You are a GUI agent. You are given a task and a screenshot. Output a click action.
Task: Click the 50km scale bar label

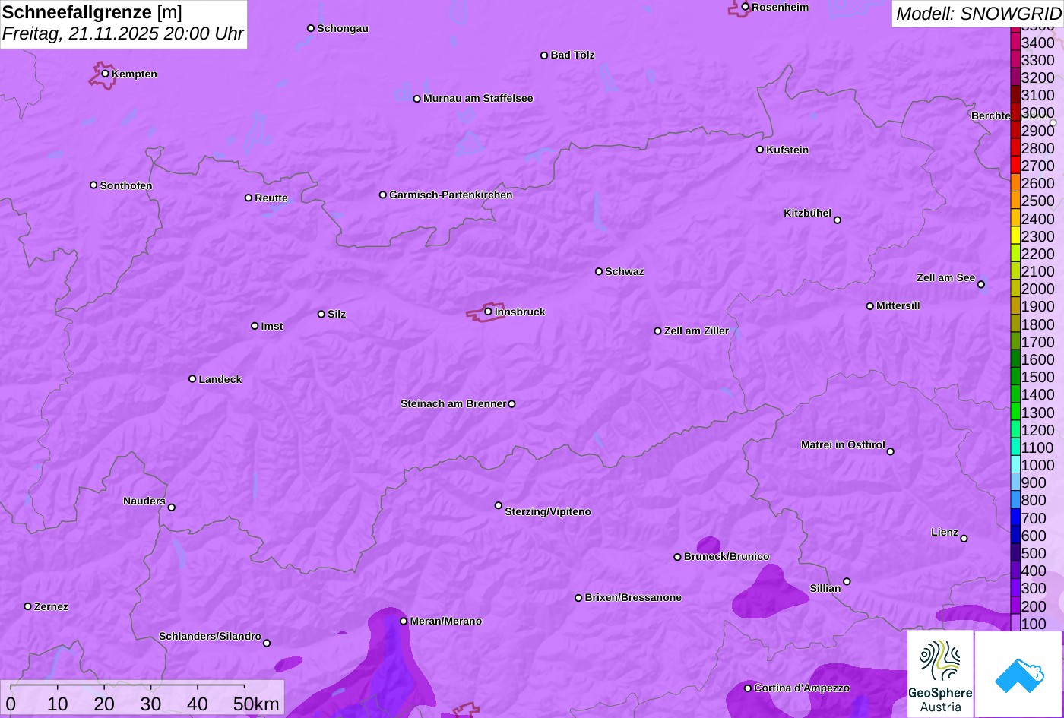pos(256,704)
